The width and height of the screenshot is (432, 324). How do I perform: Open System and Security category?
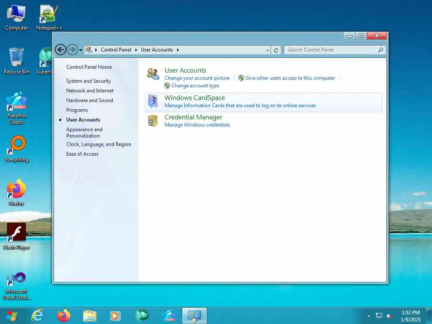pos(89,81)
